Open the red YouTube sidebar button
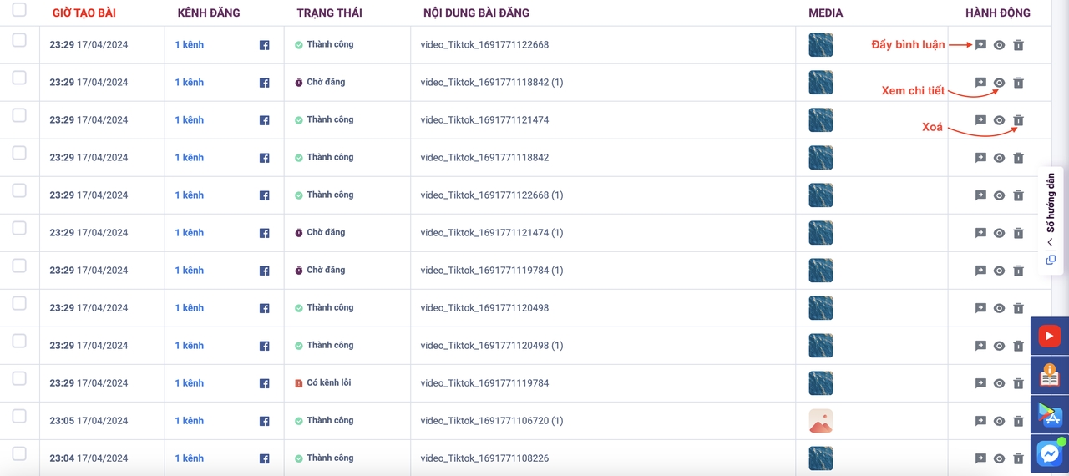1069x476 pixels. (x=1049, y=336)
